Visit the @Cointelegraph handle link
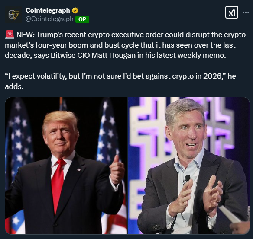Image resolution: width=253 pixels, height=239 pixels. [x=49, y=19]
